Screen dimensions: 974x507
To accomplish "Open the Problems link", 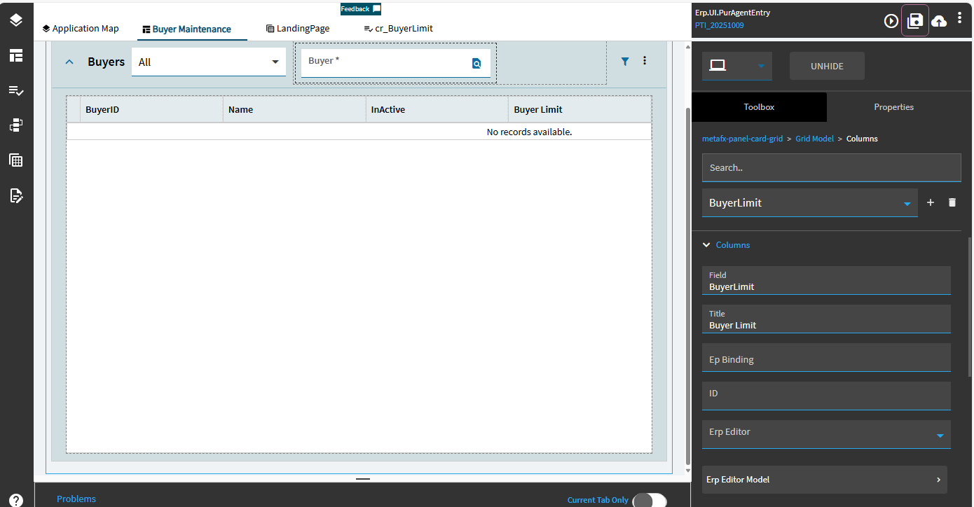I will [76, 499].
